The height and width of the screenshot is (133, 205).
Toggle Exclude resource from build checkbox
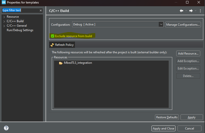click(x=53, y=36)
